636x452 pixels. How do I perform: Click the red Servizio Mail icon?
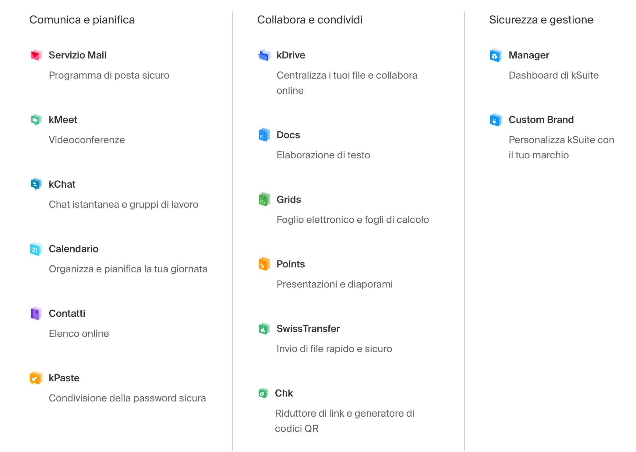coord(36,55)
